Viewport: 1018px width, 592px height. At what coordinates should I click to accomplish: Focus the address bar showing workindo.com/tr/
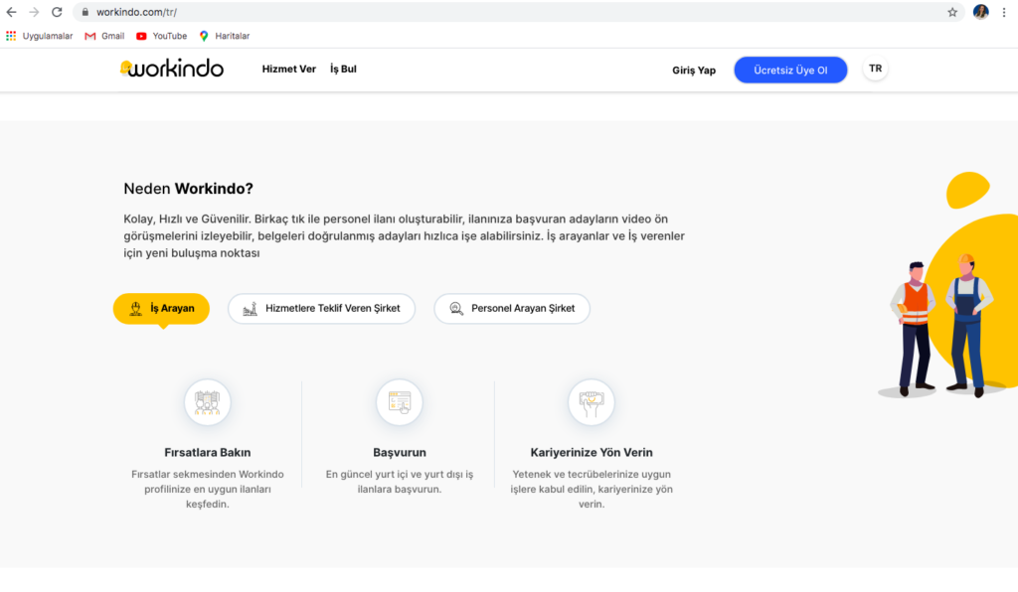pos(497,12)
